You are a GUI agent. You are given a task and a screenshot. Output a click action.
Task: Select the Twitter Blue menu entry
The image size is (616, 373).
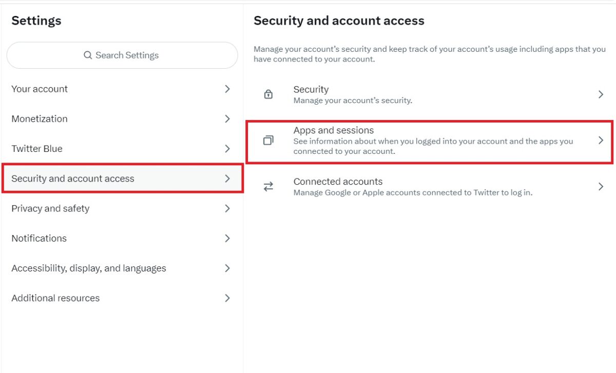click(x=122, y=148)
